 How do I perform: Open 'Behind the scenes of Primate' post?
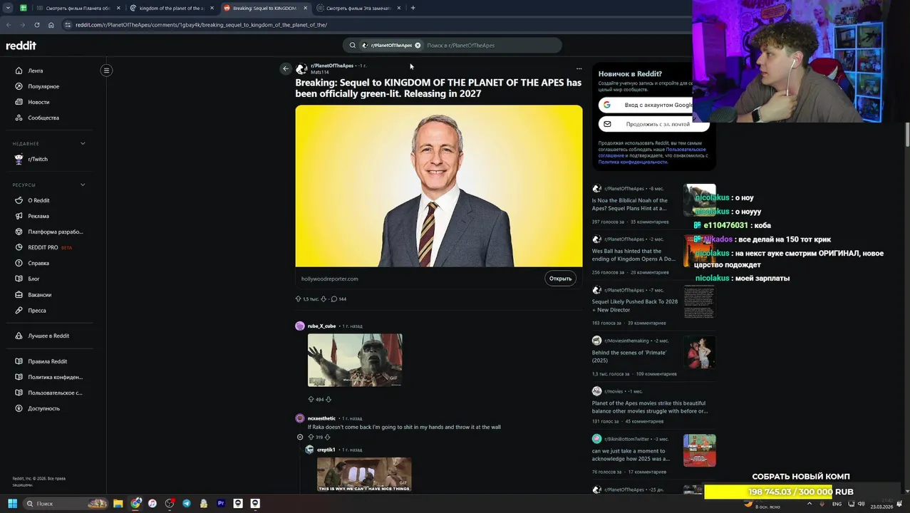coord(629,356)
